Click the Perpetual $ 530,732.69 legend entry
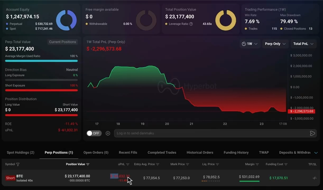This screenshot has height=190, width=323. (x=29, y=24)
